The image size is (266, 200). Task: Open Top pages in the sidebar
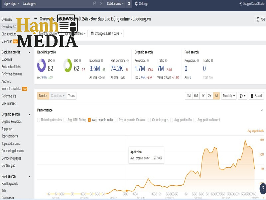click(7, 129)
